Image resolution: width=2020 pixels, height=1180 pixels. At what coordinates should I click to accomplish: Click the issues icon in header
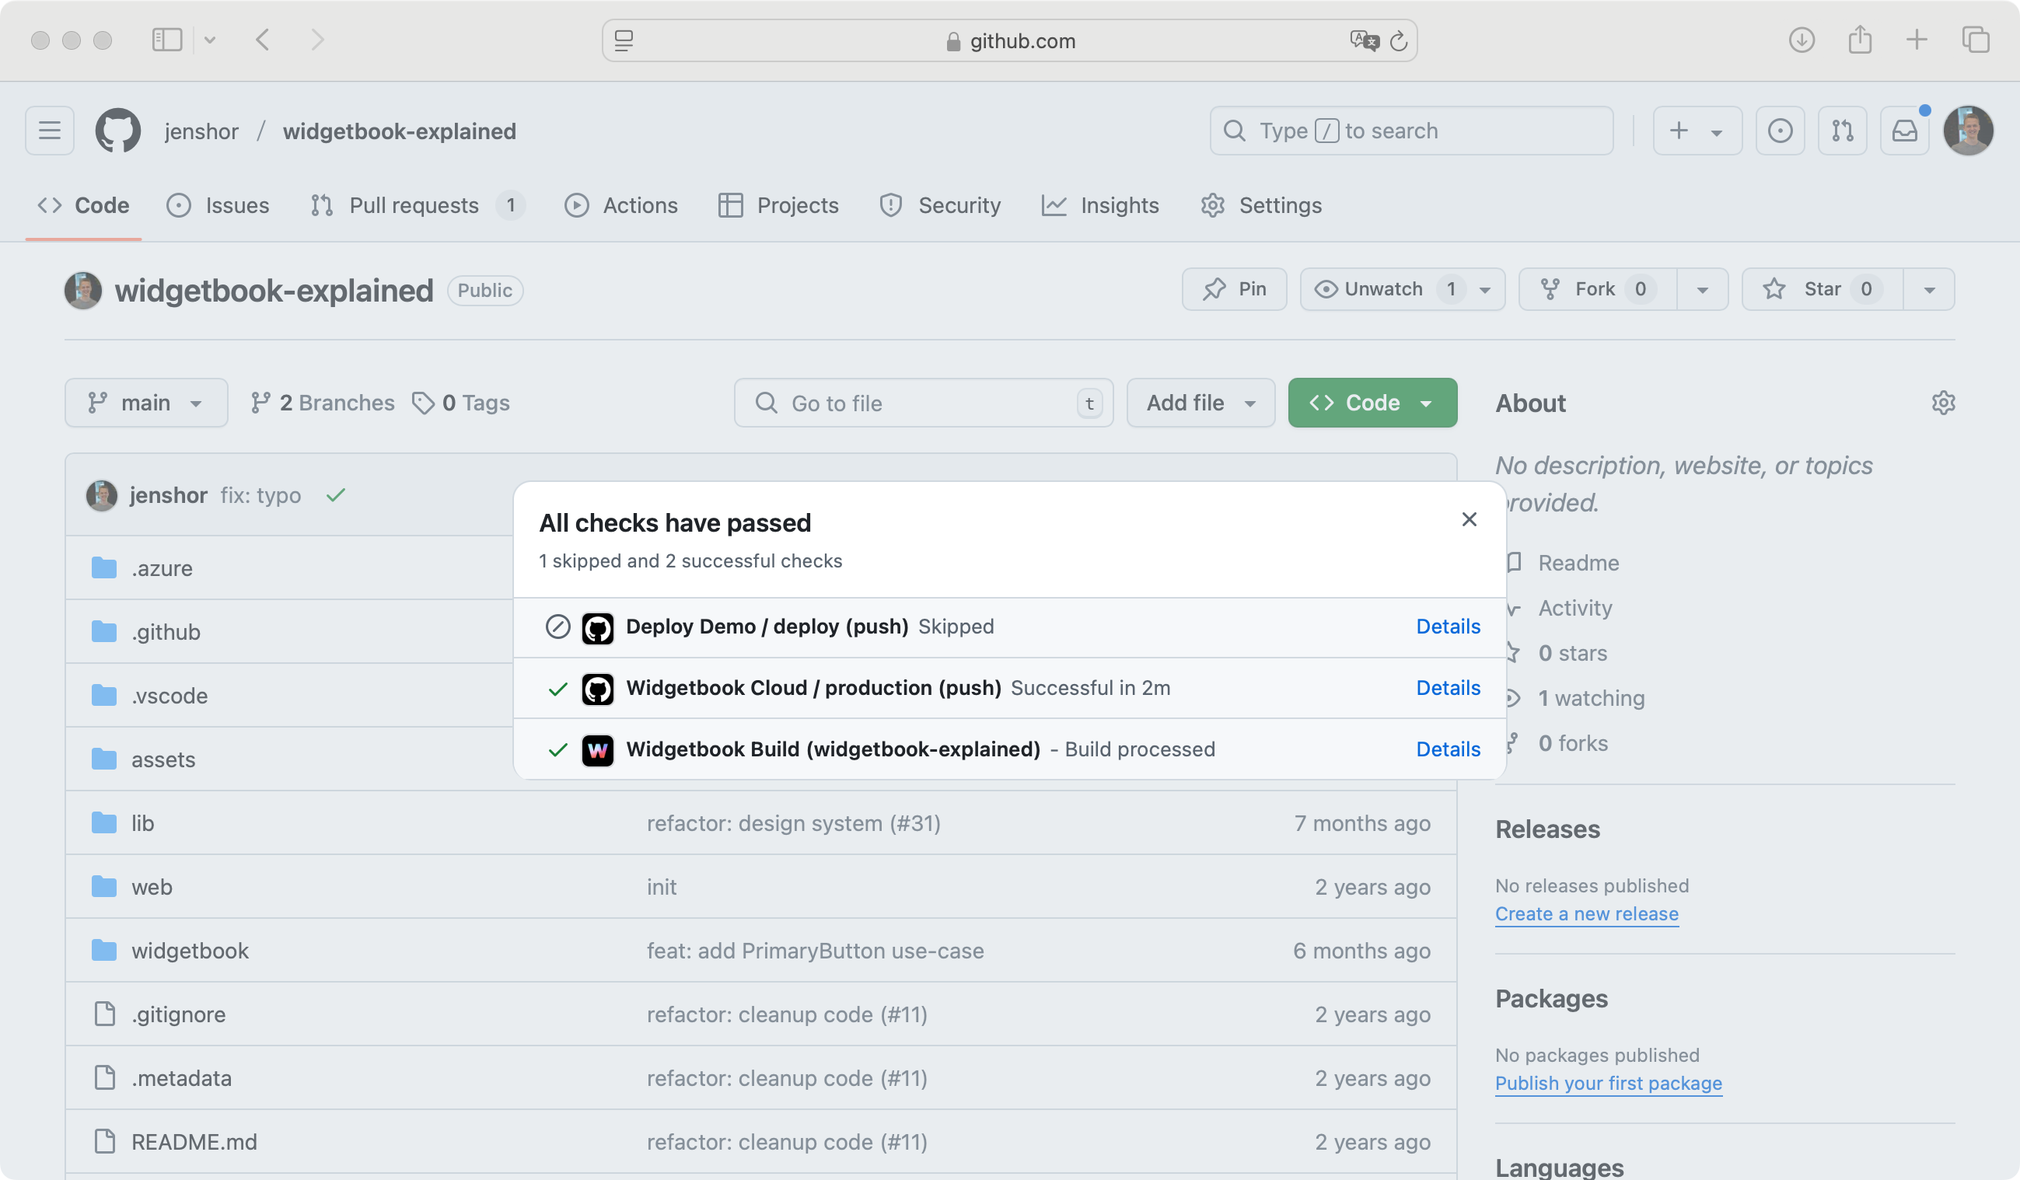coord(1780,131)
